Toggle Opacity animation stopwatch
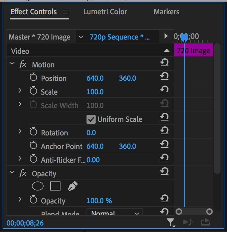The image size is (227, 232). point(33,200)
